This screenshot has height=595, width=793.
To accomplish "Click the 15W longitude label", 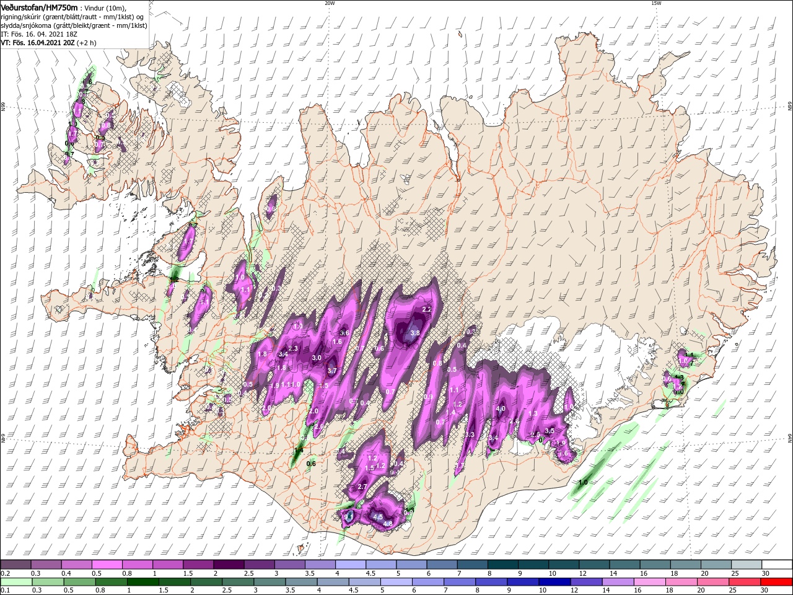I will pos(656,3).
